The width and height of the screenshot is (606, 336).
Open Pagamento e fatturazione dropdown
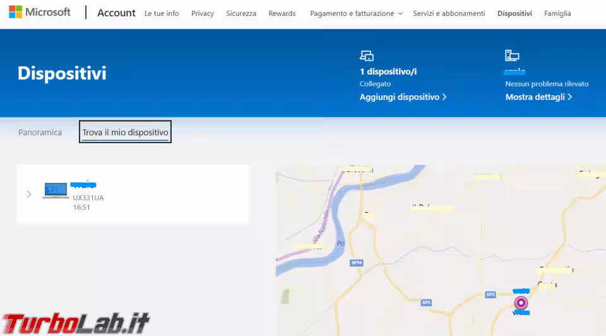(356, 13)
